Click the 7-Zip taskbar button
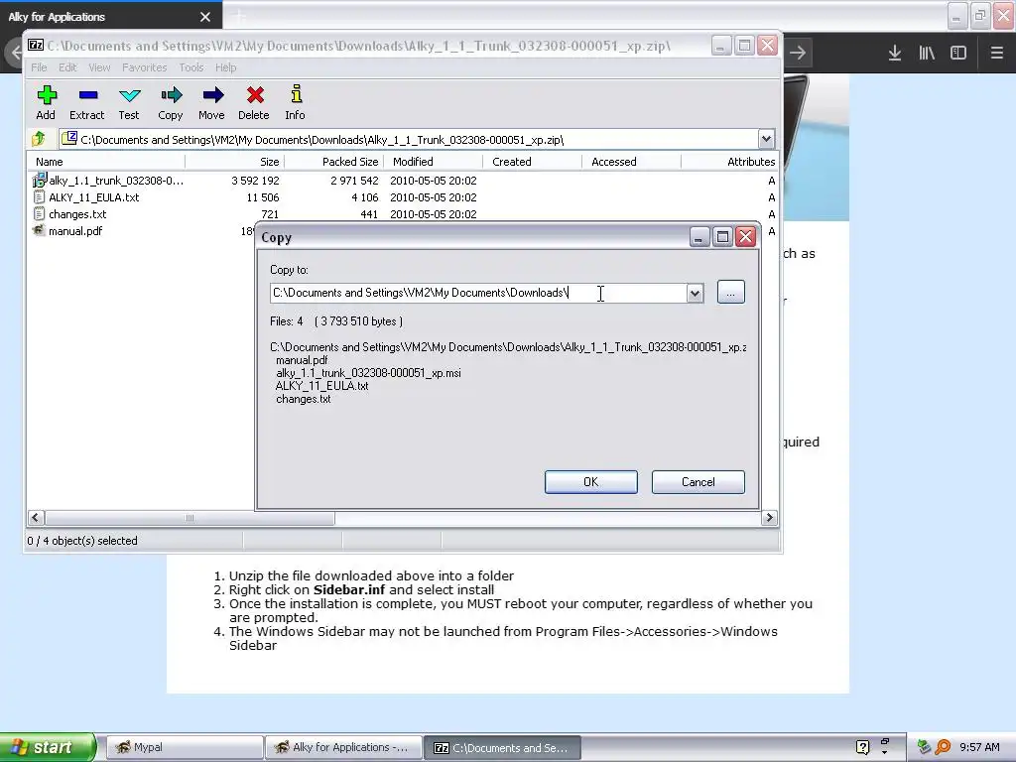 (x=502, y=748)
